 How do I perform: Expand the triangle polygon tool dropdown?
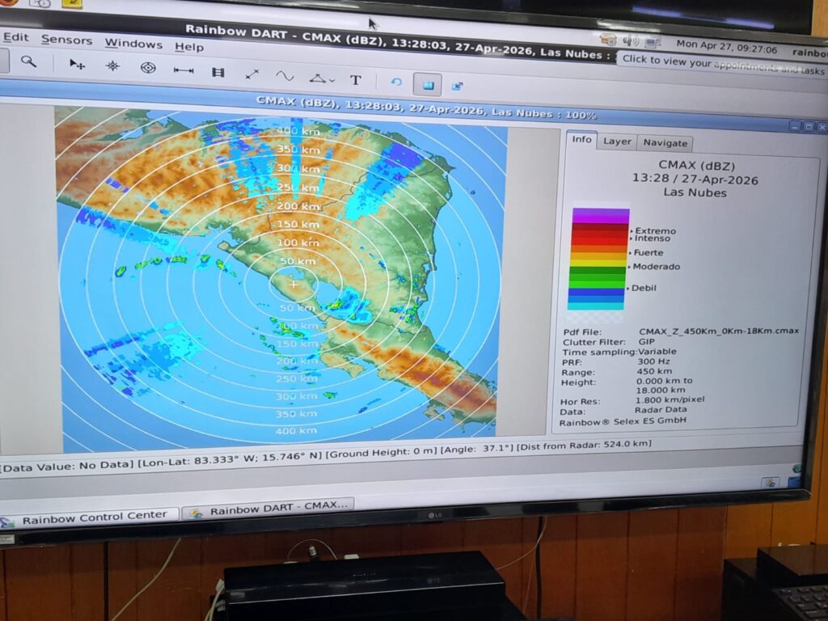(321, 78)
